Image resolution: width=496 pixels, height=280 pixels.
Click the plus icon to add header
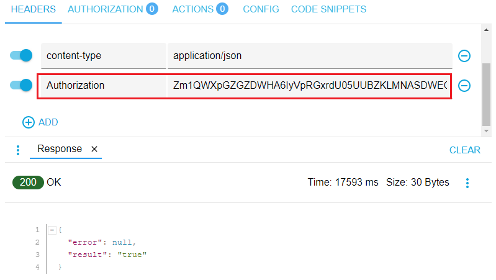(x=29, y=122)
